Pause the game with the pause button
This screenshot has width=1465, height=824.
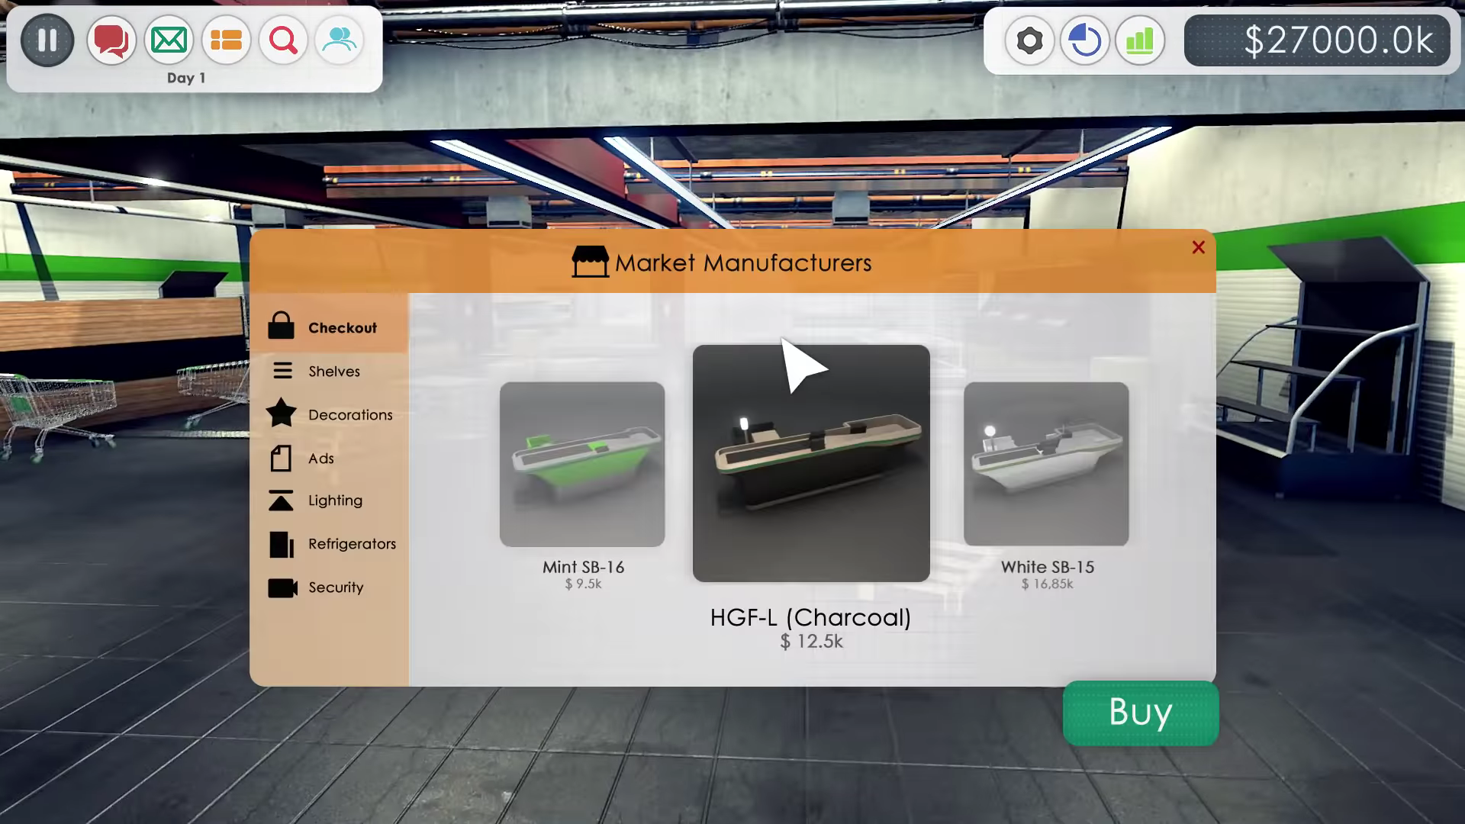click(x=47, y=40)
